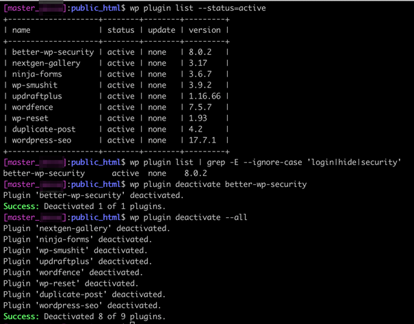Viewport: 414px width, 324px height.
Task: Click the 'status' column header
Action: coord(120,30)
